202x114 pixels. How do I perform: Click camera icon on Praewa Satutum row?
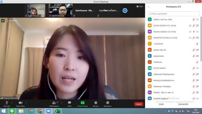pyautogui.click(x=197, y=32)
